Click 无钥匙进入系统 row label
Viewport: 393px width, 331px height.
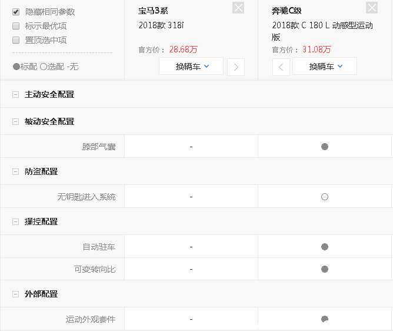pos(91,197)
